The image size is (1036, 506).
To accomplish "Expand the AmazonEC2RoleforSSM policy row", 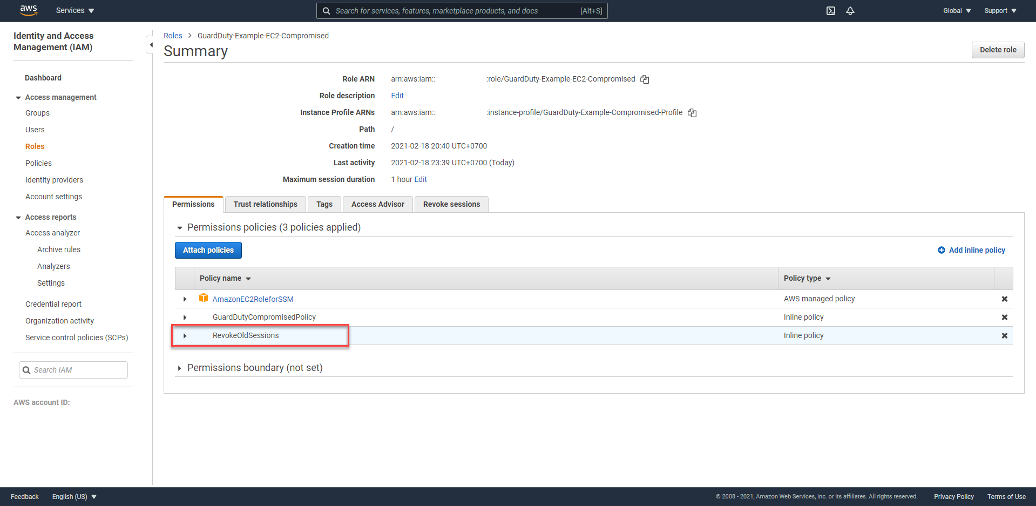I will coord(185,299).
